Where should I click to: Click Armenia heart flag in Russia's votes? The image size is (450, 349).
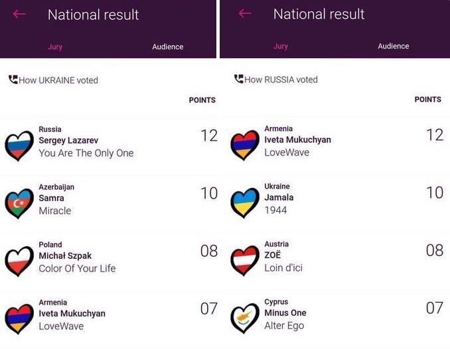pyautogui.click(x=244, y=145)
